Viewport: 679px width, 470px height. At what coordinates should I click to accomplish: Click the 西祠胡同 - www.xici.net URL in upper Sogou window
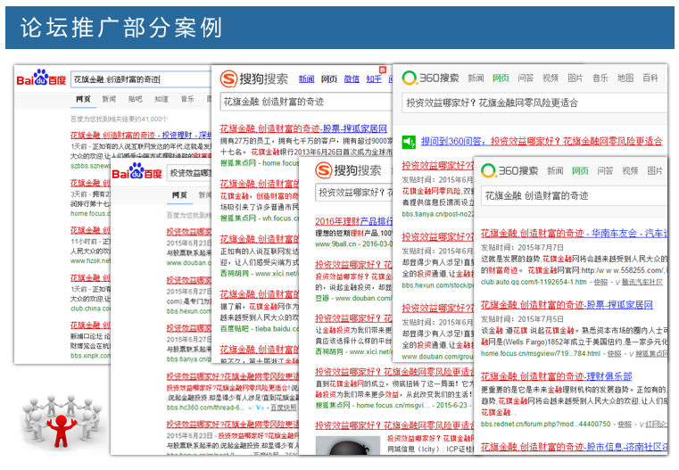tap(260, 274)
